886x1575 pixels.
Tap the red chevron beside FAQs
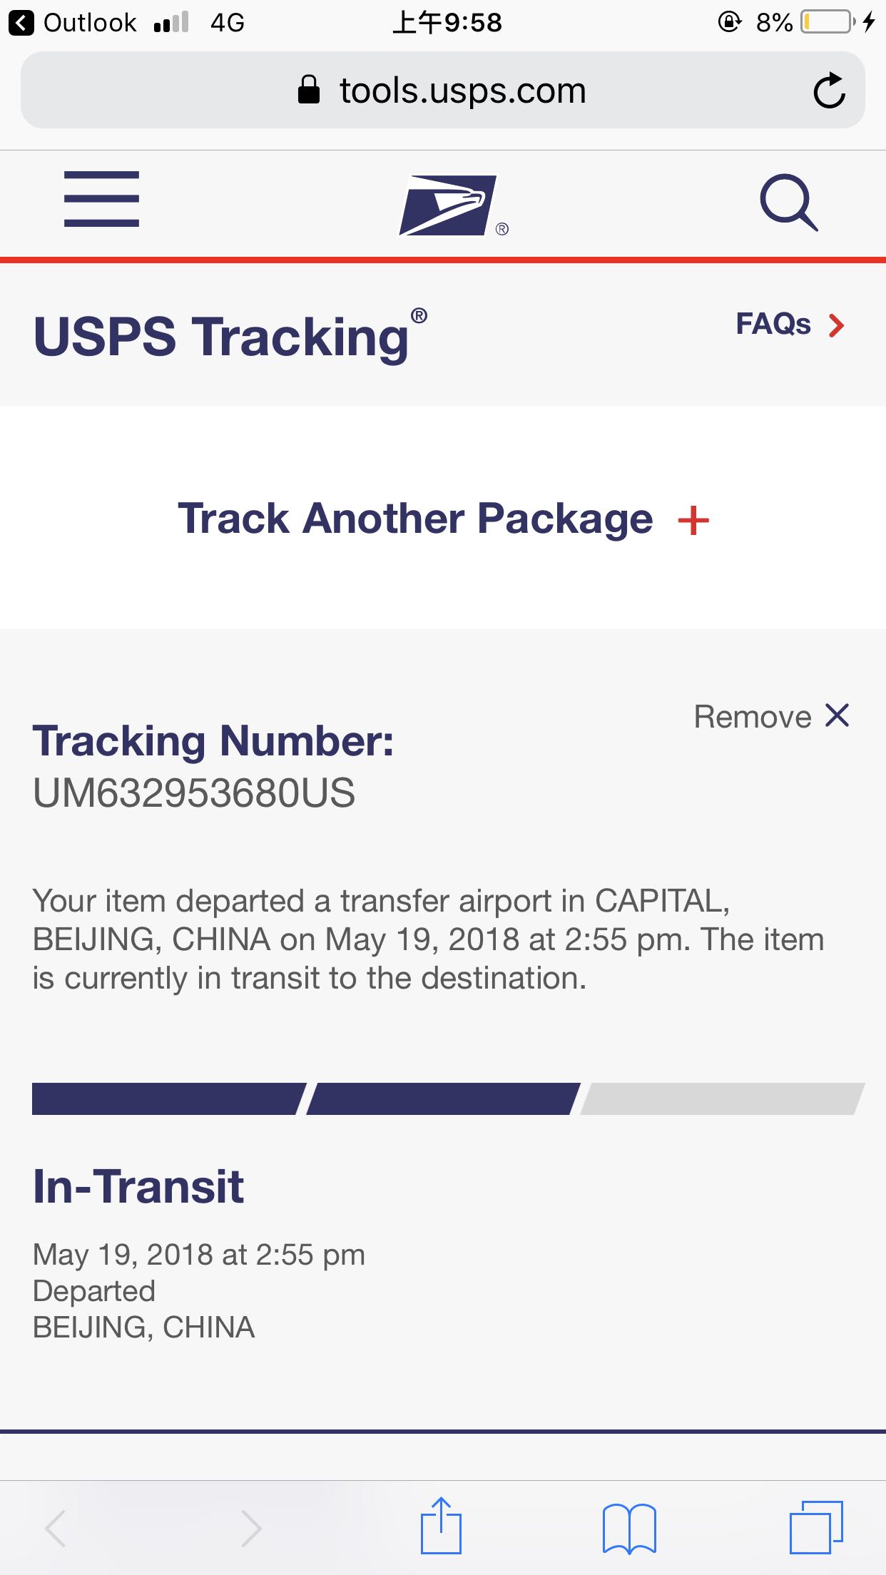836,325
